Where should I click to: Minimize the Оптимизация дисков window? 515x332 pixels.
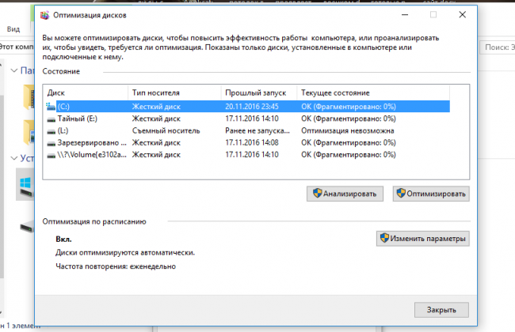pyautogui.click(x=405, y=15)
